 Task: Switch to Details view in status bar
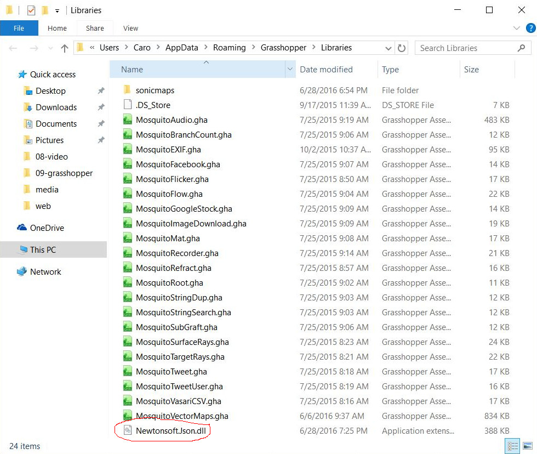512,446
